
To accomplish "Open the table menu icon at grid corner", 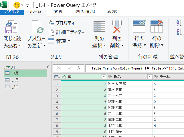I will (57, 77).
